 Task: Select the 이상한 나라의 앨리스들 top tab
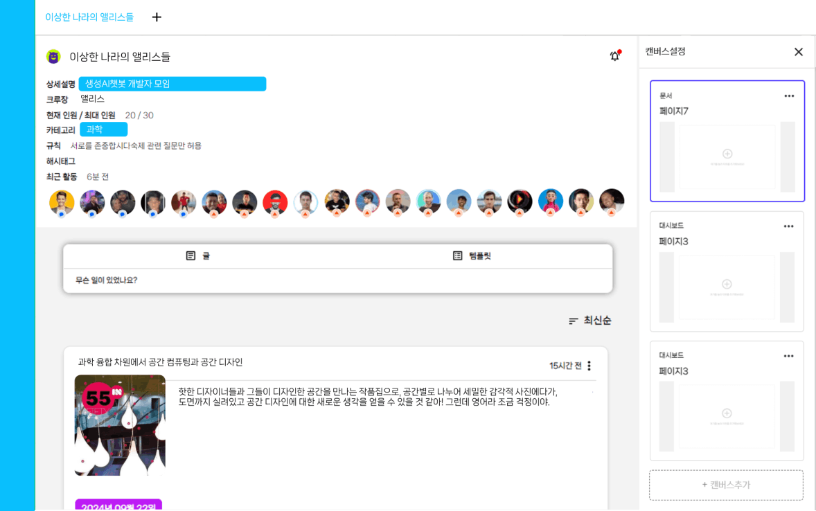pyautogui.click(x=89, y=17)
